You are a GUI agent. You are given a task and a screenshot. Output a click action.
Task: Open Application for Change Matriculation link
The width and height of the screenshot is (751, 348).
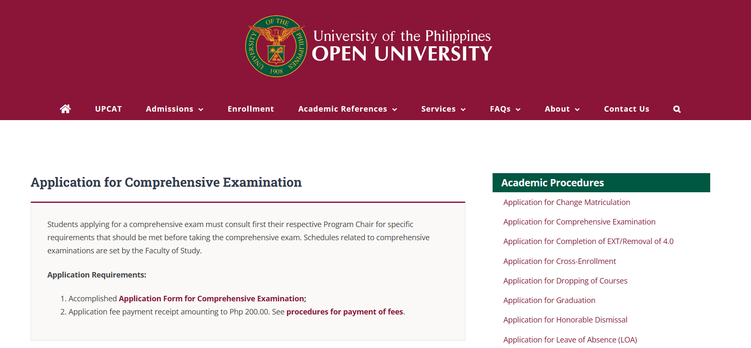(x=567, y=202)
